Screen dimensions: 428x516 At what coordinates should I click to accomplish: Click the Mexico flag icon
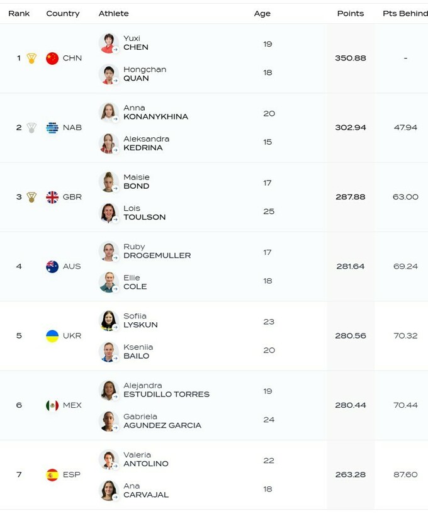tap(52, 405)
